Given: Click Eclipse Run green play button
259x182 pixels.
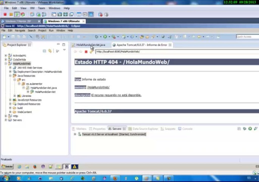Looking at the screenshot, I should point(105,37).
